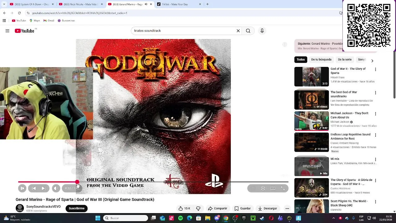Open the player settings gear

pyautogui.click(x=263, y=188)
